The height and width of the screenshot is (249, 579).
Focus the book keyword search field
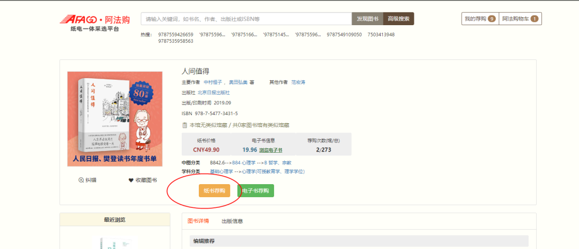click(x=246, y=19)
